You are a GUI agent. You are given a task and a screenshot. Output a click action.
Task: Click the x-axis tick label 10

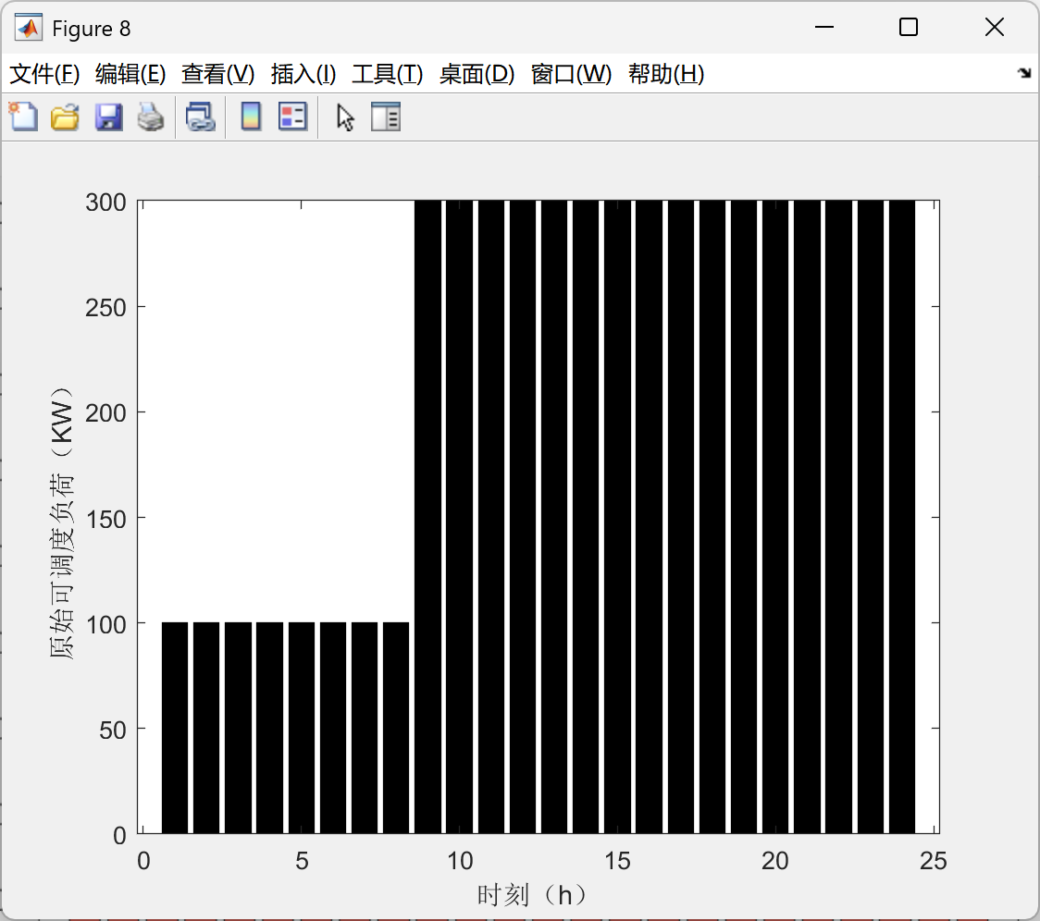tap(460, 861)
